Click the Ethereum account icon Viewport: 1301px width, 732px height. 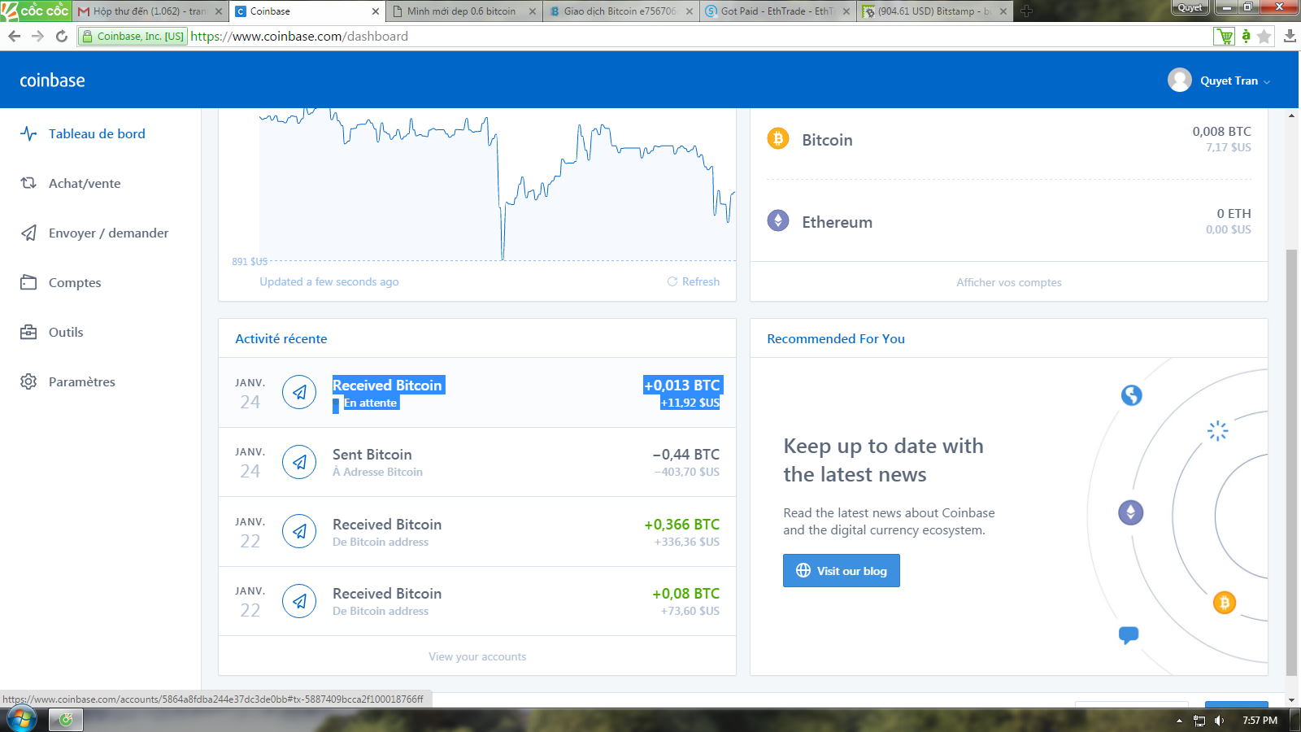click(778, 220)
